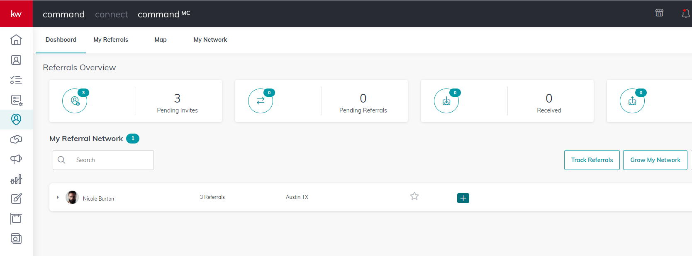This screenshot has height=256, width=692.
Task: Favorite Nicole Burton with the star
Action: (414, 196)
